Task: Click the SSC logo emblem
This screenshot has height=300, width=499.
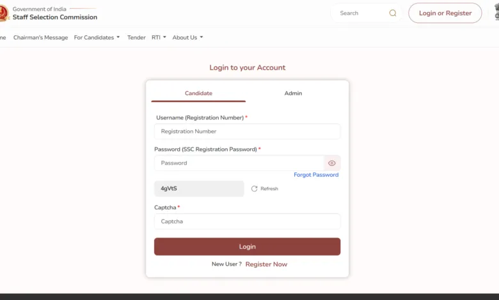Action: [x=4, y=13]
